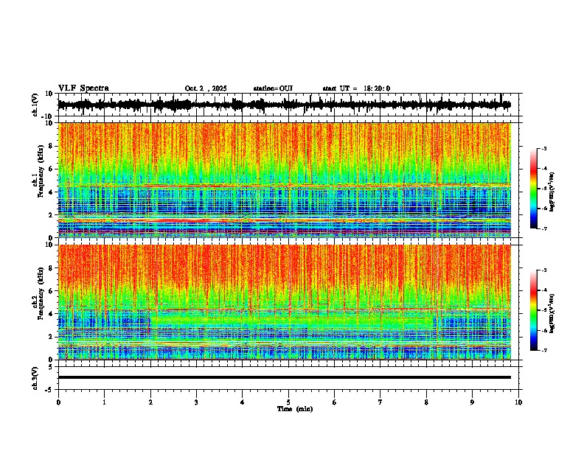Click time axis tick label "0"

[58, 402]
